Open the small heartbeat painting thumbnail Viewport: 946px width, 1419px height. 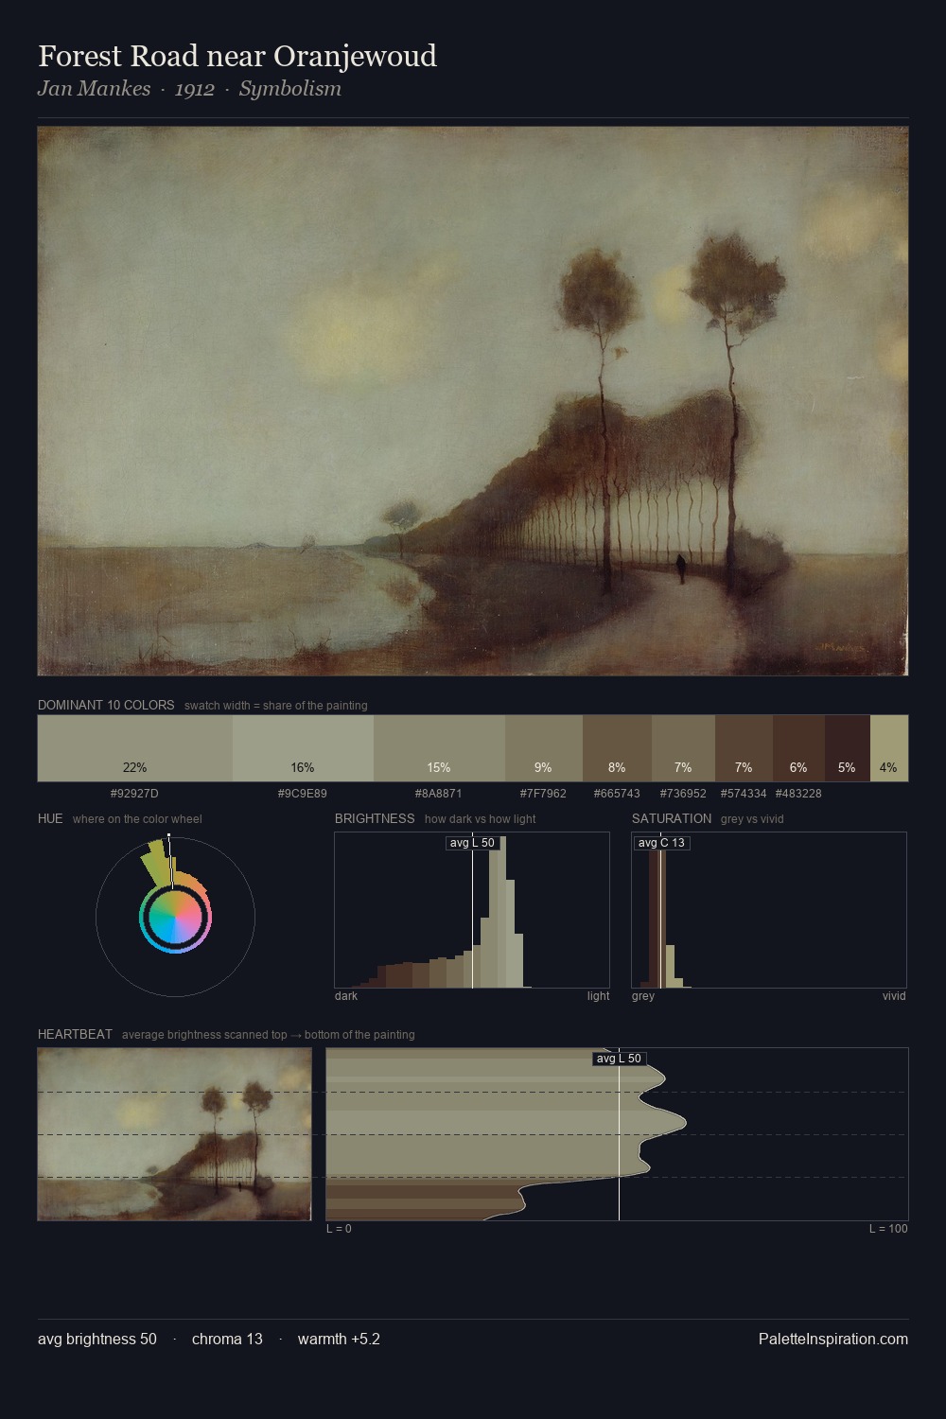[174, 1134]
